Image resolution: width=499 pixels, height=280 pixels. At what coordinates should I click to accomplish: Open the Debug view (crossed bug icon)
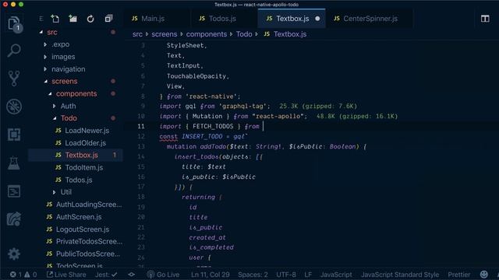coord(14,107)
